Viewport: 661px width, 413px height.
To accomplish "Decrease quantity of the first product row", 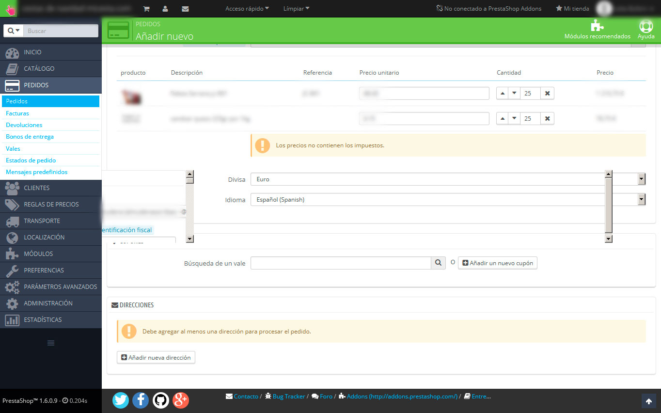I will (514, 94).
